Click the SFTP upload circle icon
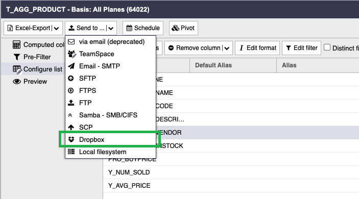Screen dimensions: 359x199 click(71, 79)
